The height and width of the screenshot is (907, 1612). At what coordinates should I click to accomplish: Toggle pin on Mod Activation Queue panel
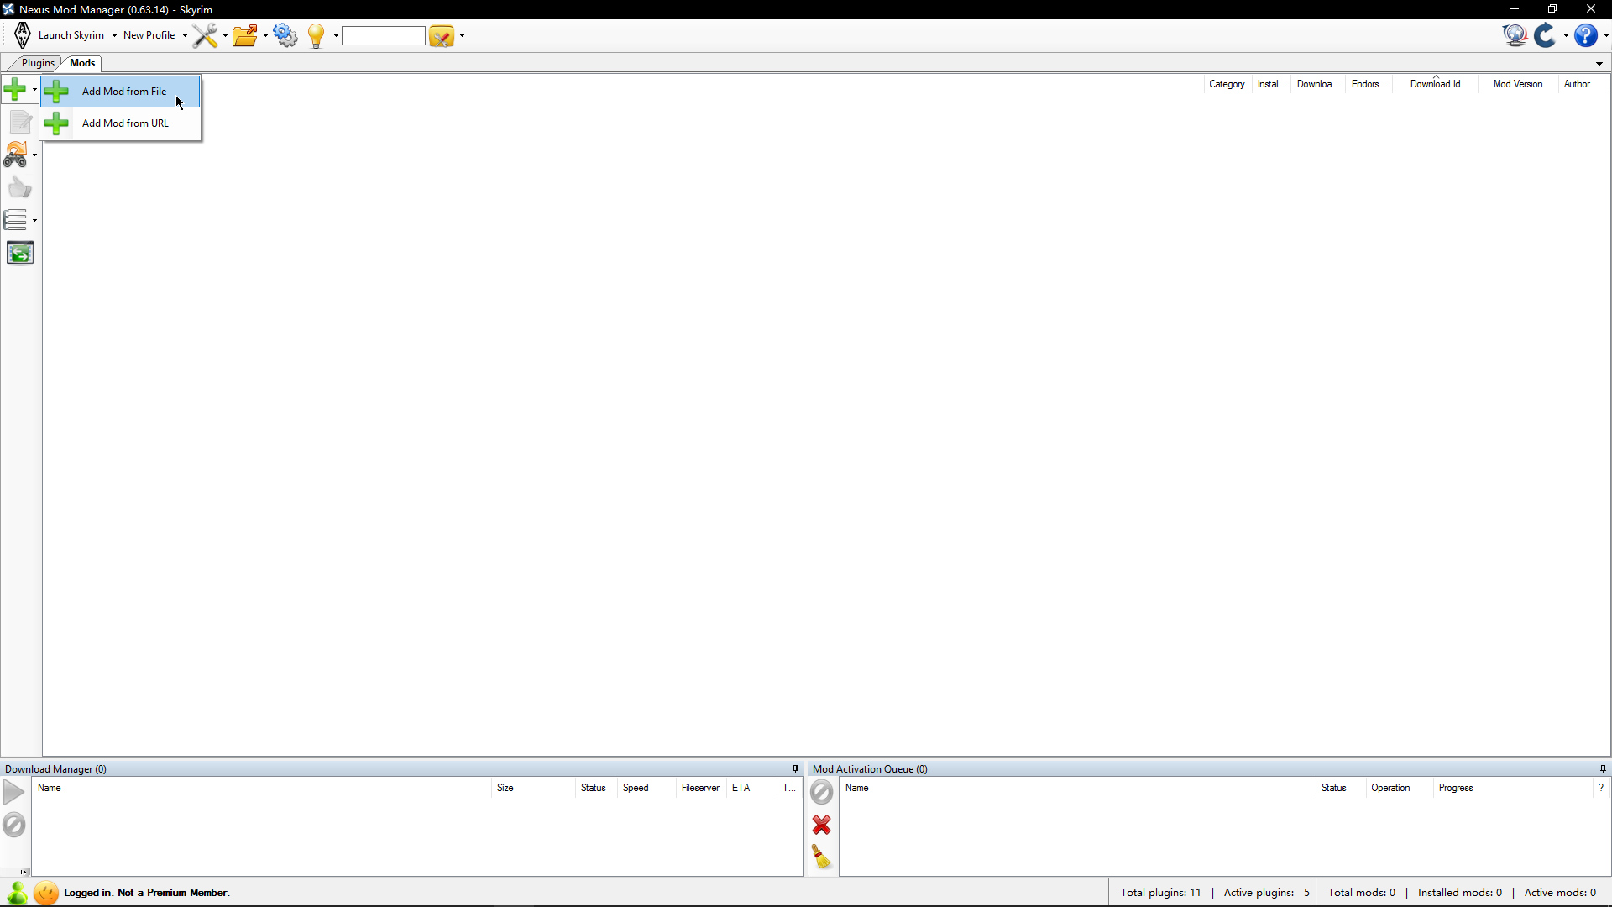pyautogui.click(x=1602, y=768)
